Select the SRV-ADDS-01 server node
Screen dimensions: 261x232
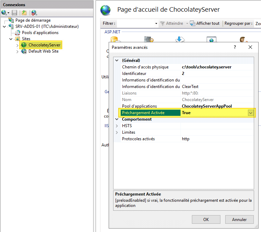(47, 26)
